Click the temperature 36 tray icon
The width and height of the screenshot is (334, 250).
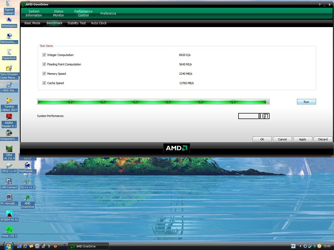(314, 246)
